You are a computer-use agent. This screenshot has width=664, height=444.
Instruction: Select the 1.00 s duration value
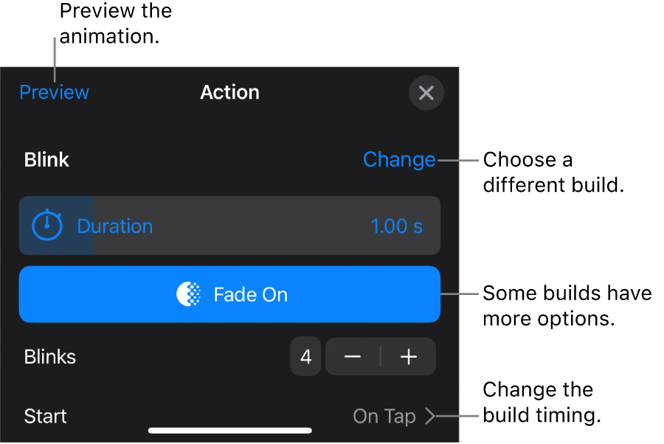pyautogui.click(x=397, y=226)
